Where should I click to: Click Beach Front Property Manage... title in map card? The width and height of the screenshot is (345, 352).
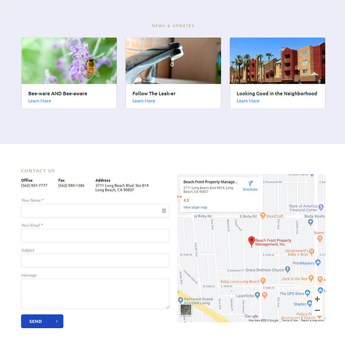point(210,182)
